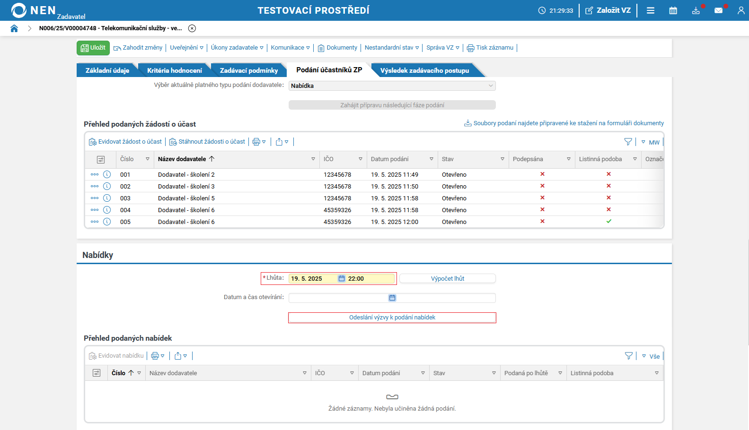The width and height of the screenshot is (749, 430).
Task: Expand the Úkony zadavatele menu
Action: (x=237, y=48)
